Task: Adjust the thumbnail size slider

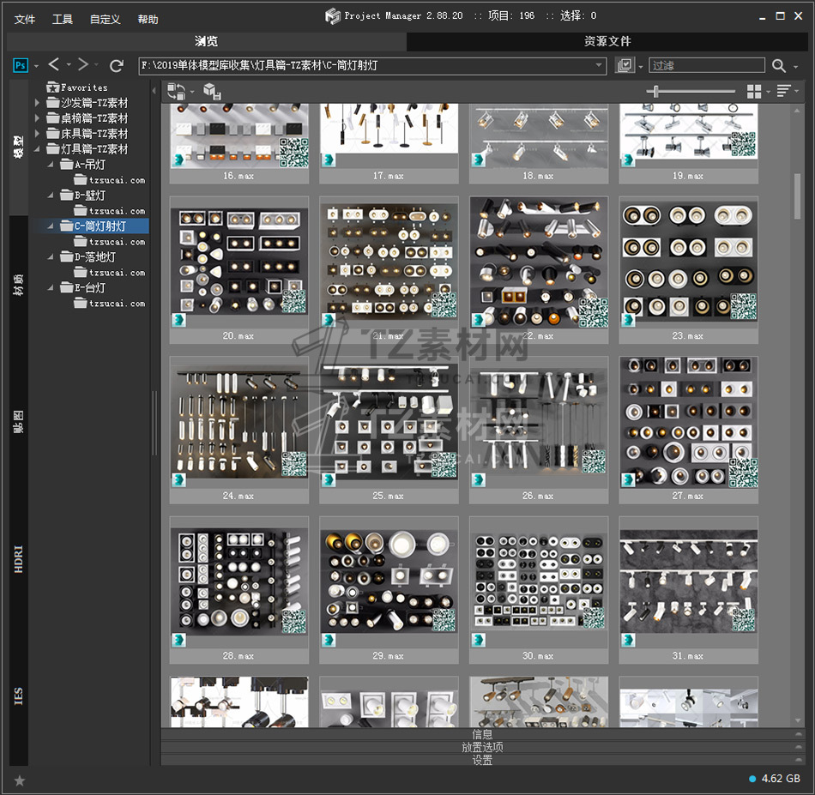Action: tap(657, 91)
